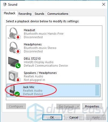Click the Cancel button
Screen dimensions: 108x122
74,117
